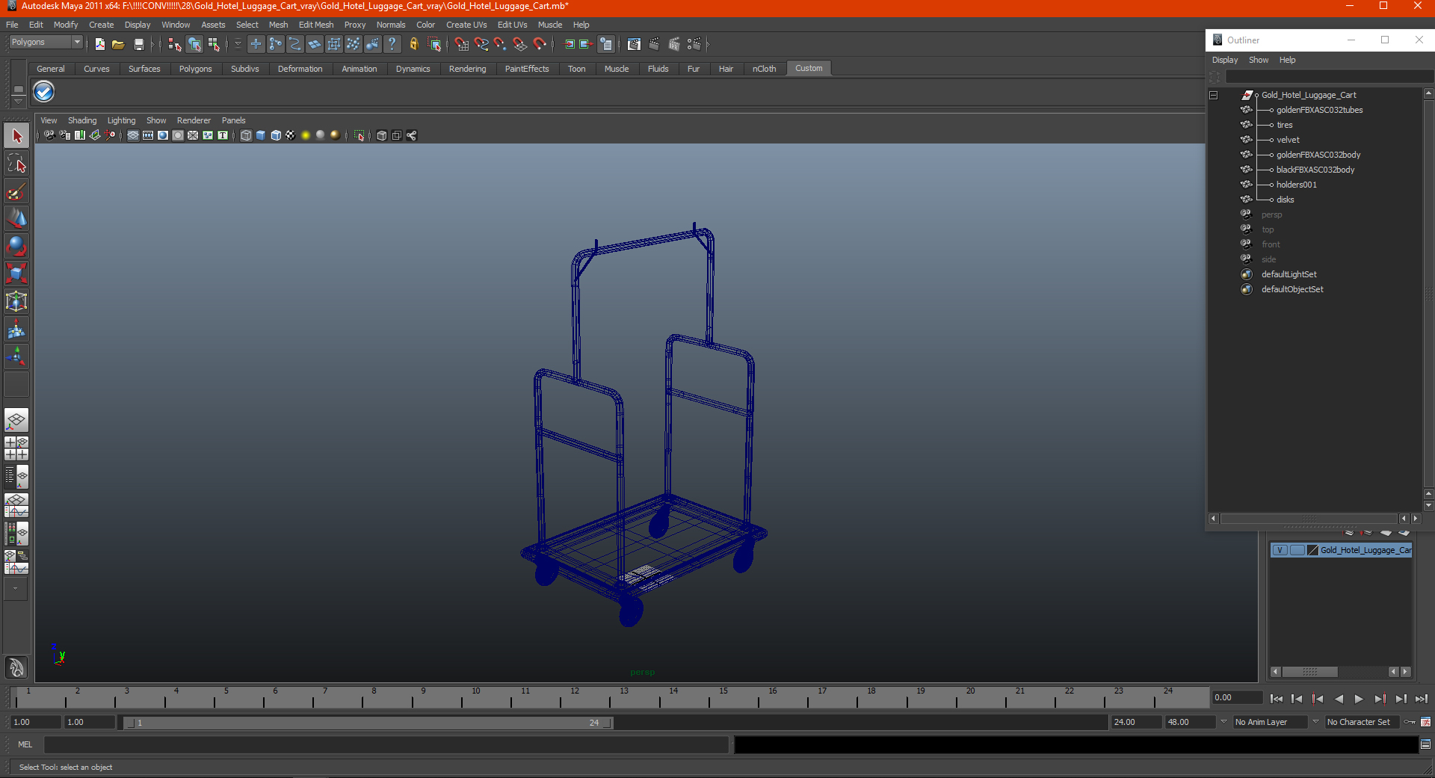Screen dimensions: 1435x778
Task: Click the current frame 0.00 field
Action: click(x=1237, y=697)
